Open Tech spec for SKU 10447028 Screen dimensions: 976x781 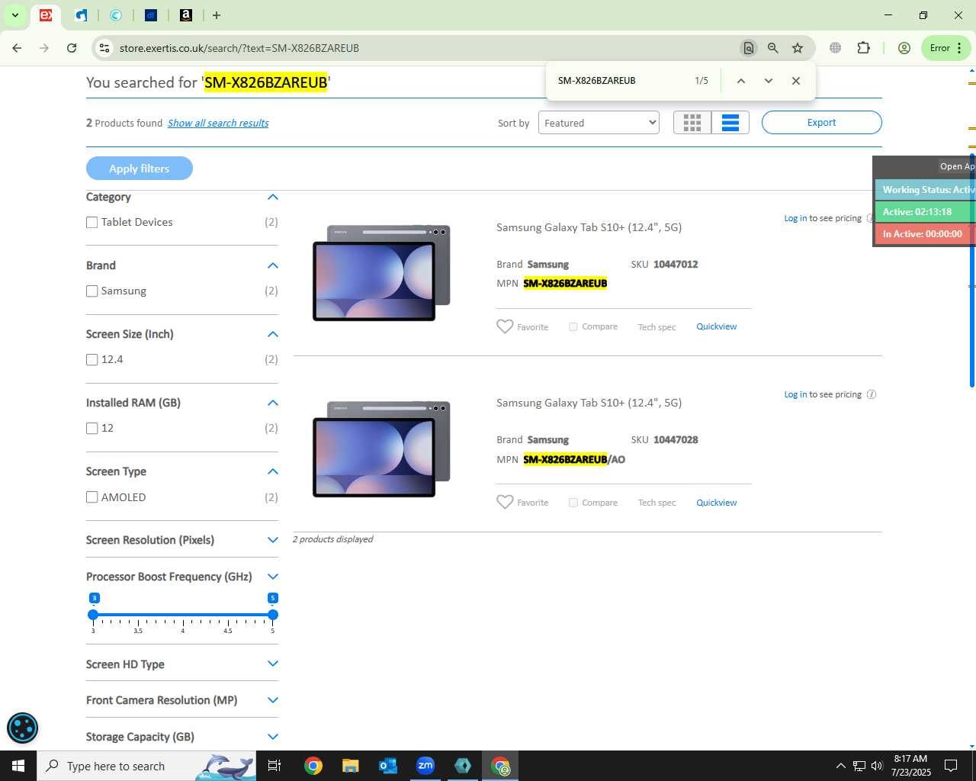click(x=657, y=503)
